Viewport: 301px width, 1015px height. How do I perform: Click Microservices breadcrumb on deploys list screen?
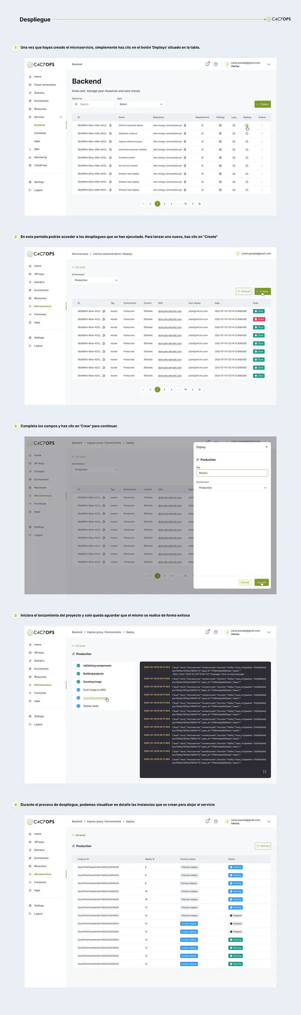(80, 254)
